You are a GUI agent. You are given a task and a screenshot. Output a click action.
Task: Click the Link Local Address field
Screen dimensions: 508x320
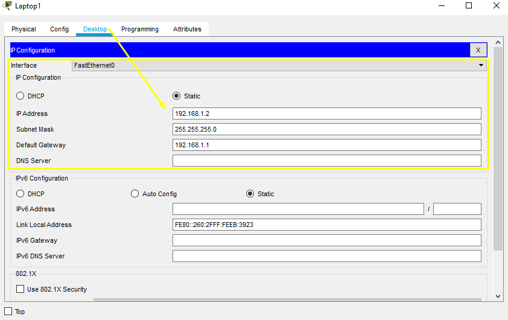click(x=326, y=225)
